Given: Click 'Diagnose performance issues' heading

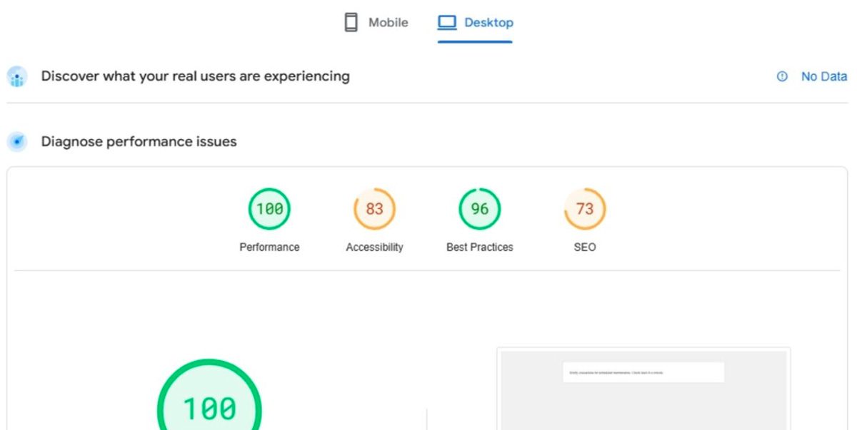Looking at the screenshot, I should (139, 142).
